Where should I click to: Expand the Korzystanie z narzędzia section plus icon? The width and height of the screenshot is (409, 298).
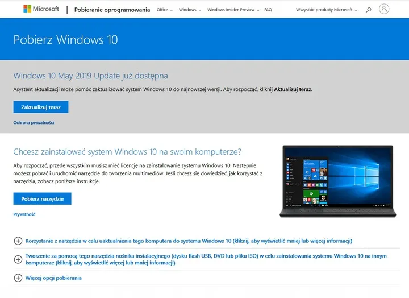click(x=18, y=241)
